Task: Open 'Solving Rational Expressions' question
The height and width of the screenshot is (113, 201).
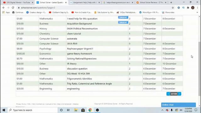Action: click(x=82, y=59)
